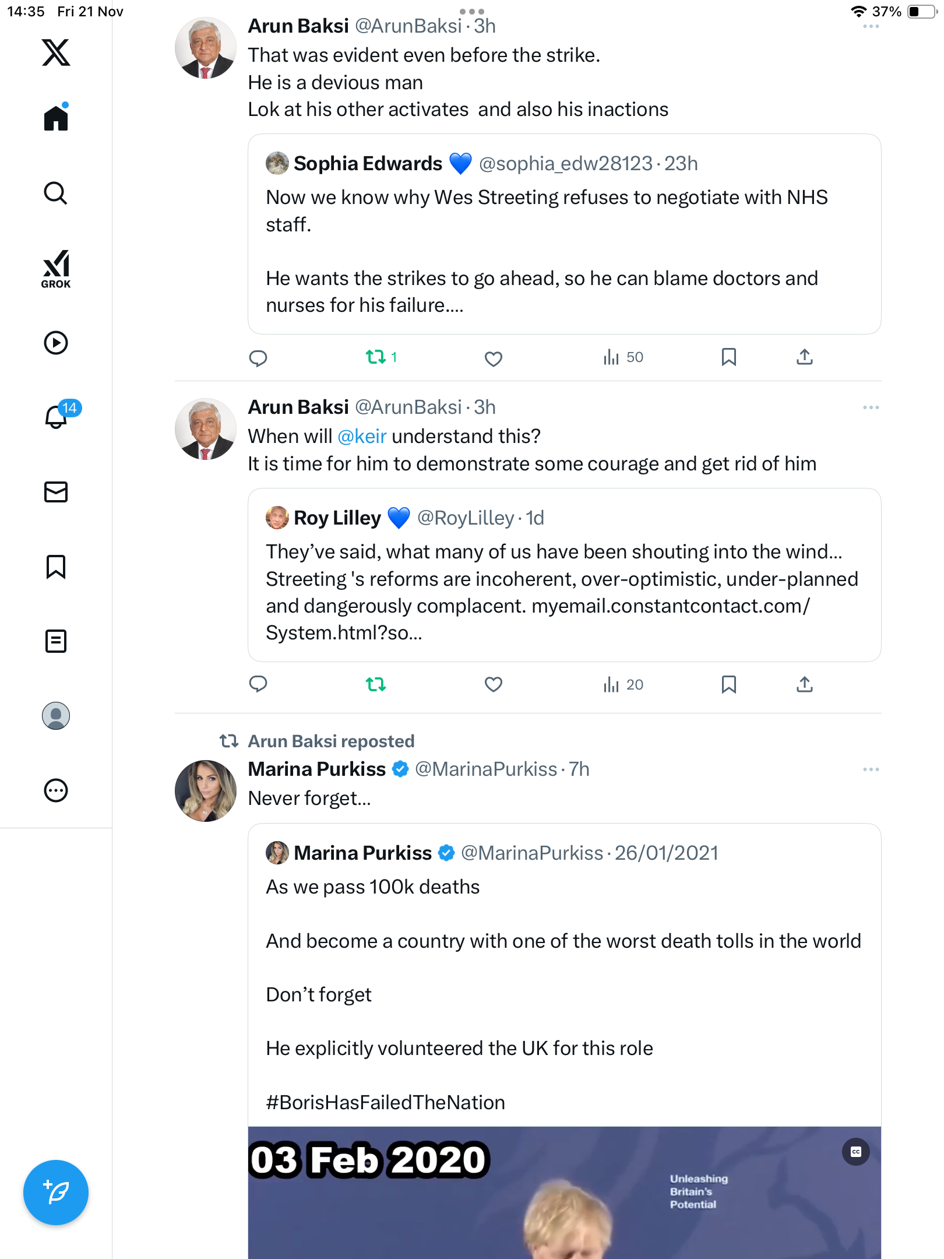The width and height of the screenshot is (944, 1259).
Task: Open more options for the Marina Purkiss post
Action: [871, 769]
